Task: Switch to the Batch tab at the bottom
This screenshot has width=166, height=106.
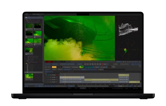Action: pyautogui.click(x=96, y=88)
